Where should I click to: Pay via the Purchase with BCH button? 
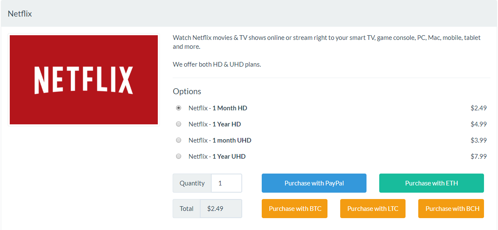pyautogui.click(x=451, y=209)
